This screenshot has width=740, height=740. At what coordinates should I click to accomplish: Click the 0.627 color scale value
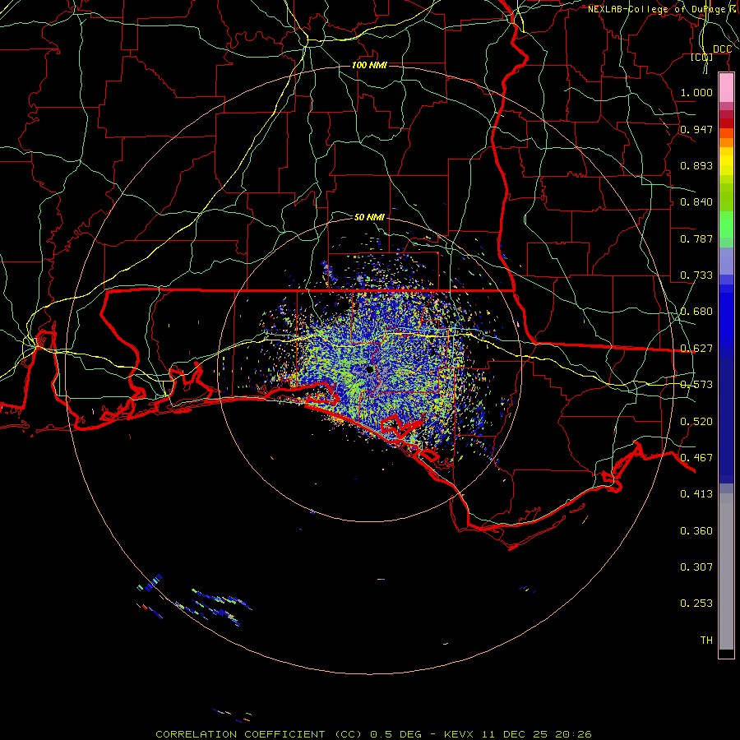pos(696,348)
